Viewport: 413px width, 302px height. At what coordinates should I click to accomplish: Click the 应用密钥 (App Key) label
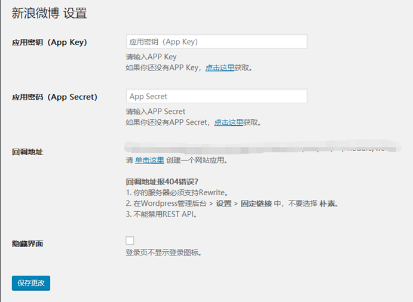50,42
